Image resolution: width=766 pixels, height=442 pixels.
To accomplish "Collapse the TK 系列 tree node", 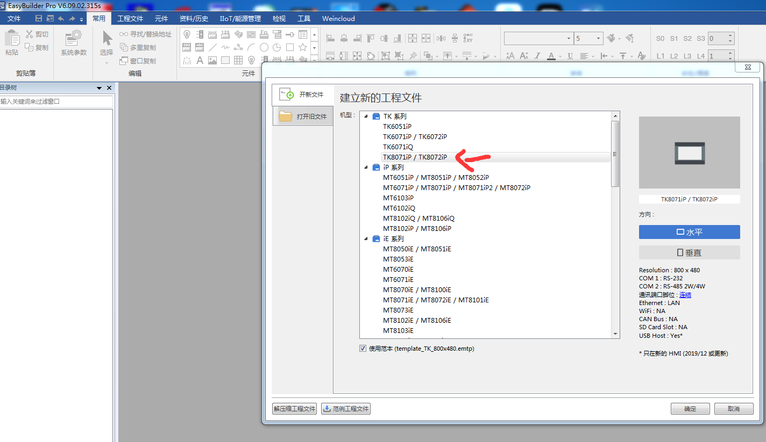I will [366, 117].
